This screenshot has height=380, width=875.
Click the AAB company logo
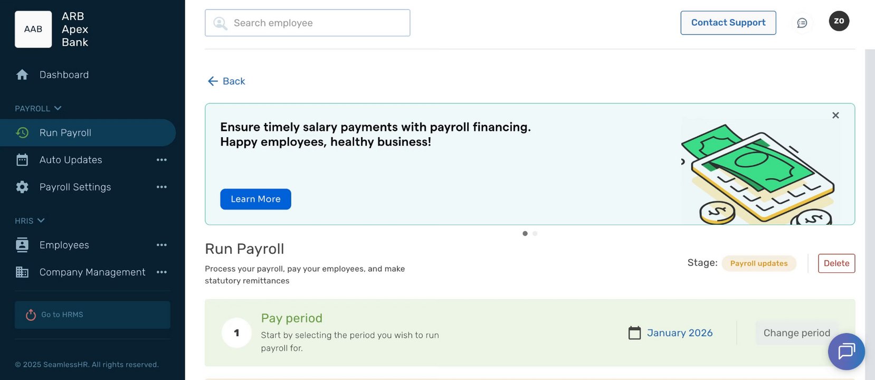point(33,30)
